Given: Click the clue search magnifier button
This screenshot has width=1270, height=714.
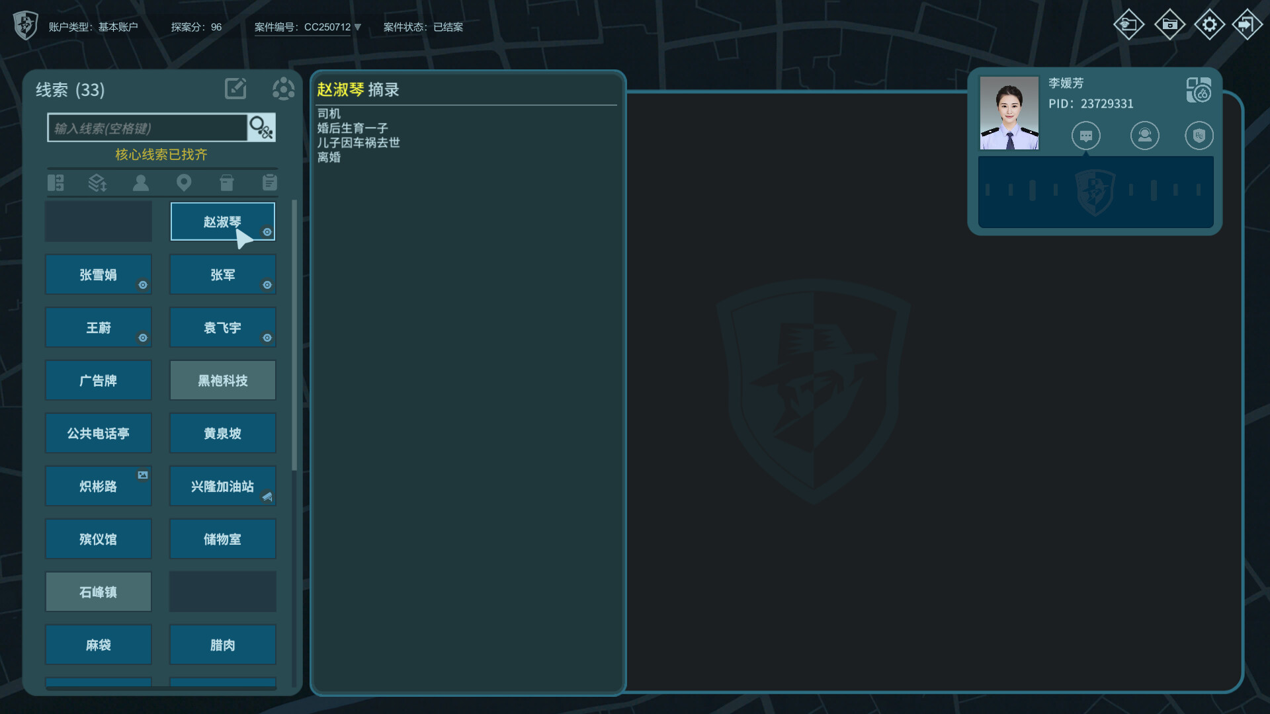Looking at the screenshot, I should tap(261, 128).
